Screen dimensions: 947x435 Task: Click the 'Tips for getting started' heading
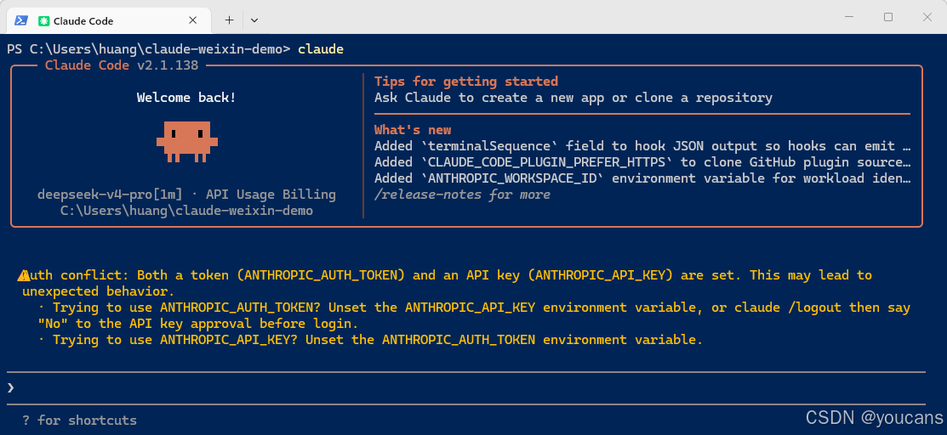click(x=465, y=82)
